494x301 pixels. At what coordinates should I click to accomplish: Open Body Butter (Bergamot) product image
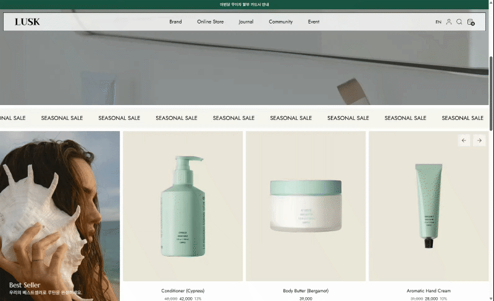click(306, 206)
